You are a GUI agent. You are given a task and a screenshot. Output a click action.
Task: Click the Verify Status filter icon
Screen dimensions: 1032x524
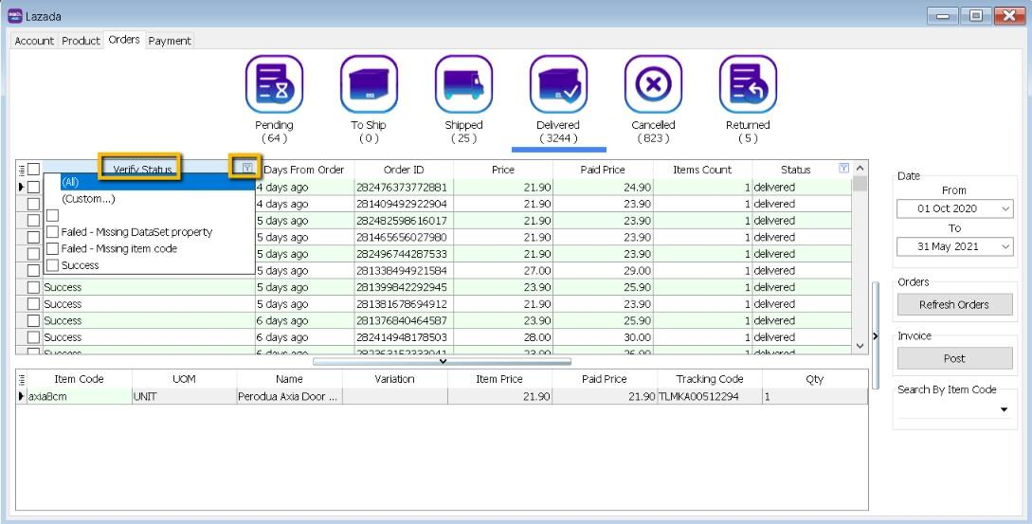[x=246, y=169]
